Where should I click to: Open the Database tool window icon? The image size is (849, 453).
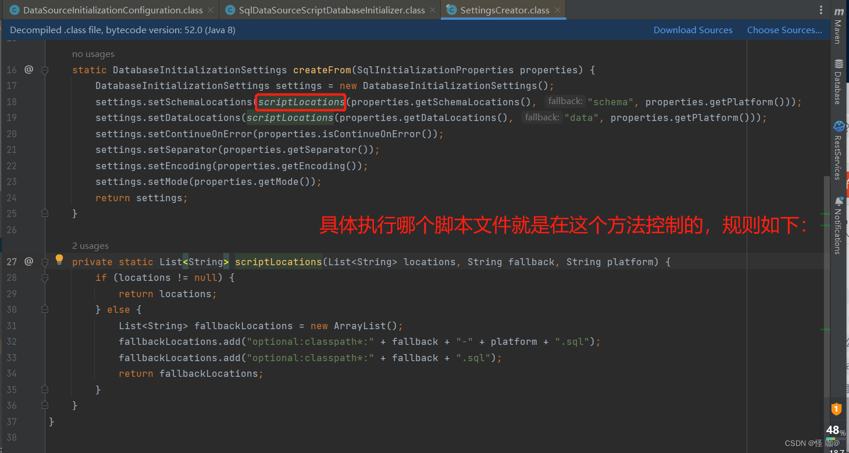tap(839, 63)
